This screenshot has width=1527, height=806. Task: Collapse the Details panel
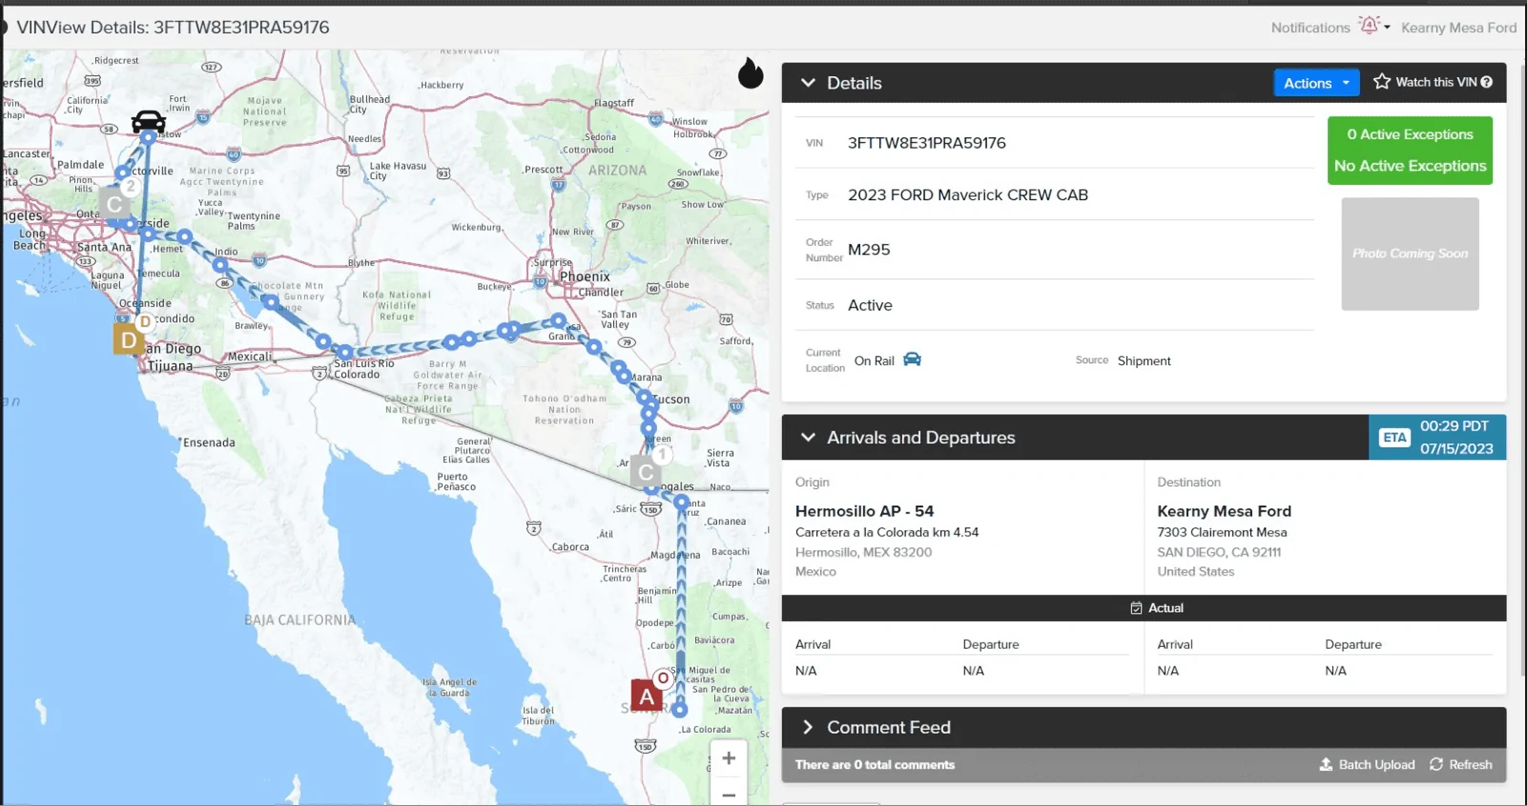click(808, 83)
